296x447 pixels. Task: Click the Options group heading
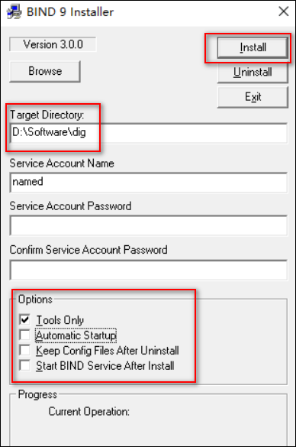click(35, 300)
